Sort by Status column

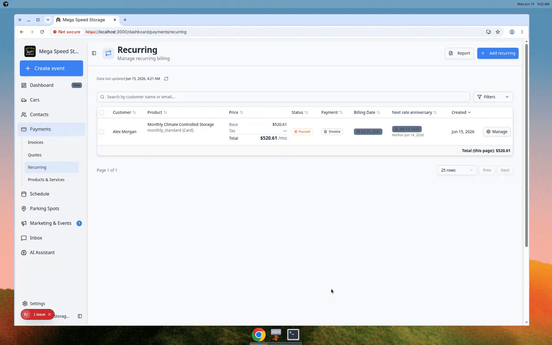point(300,113)
